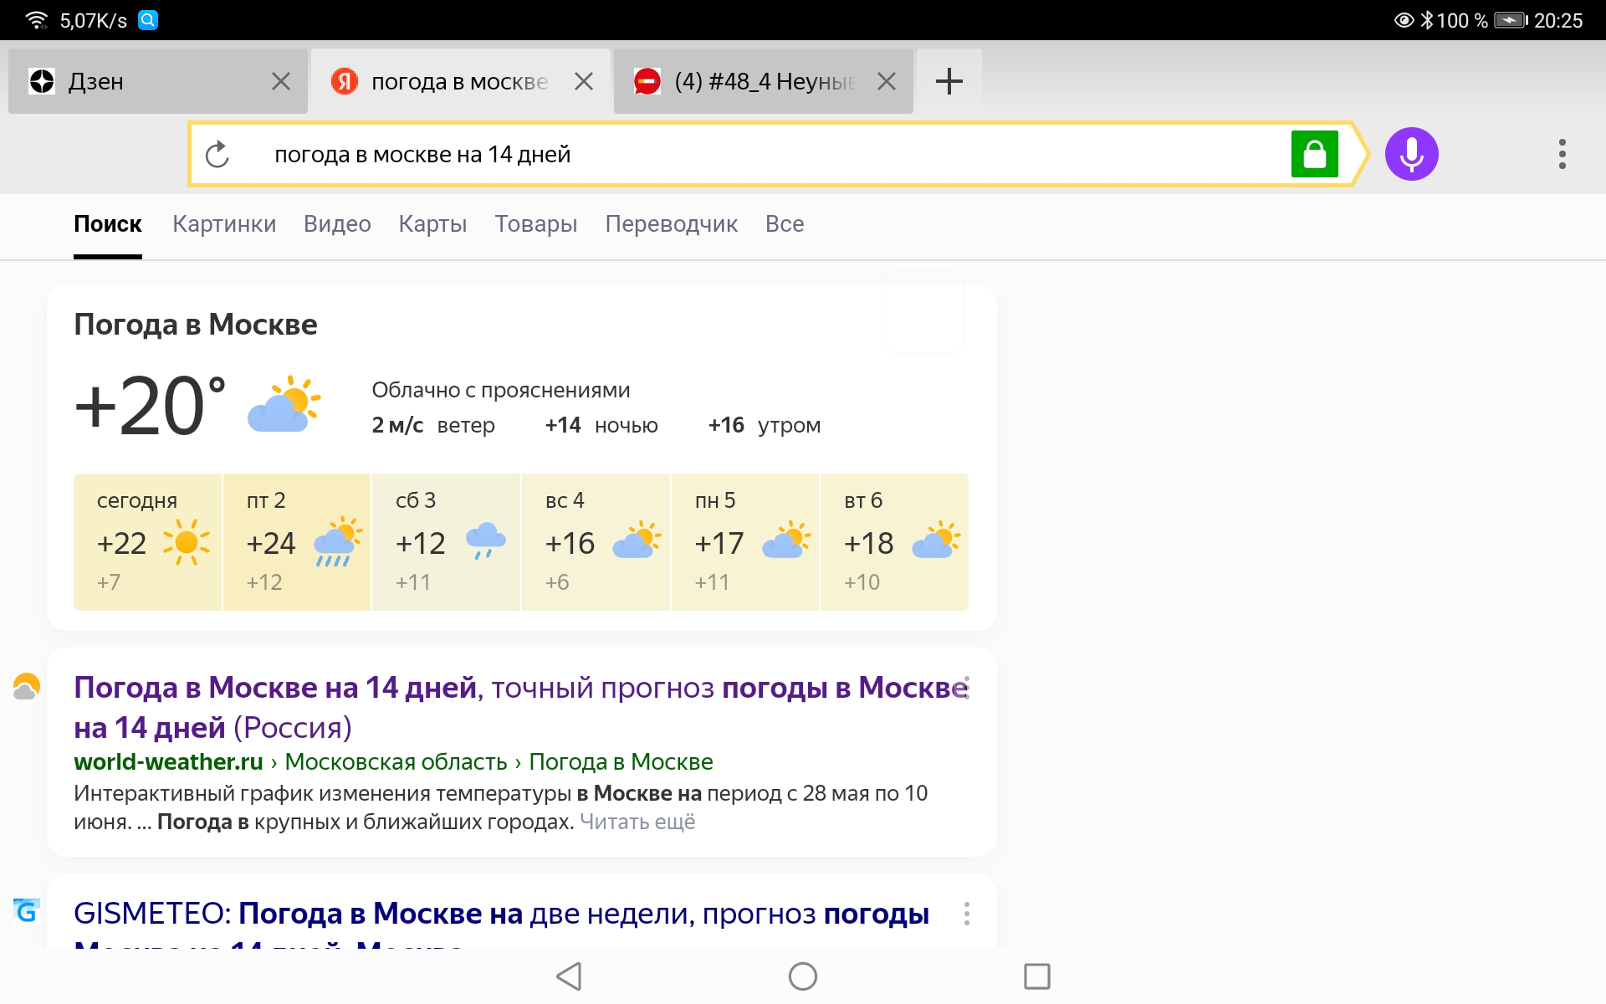
Task: Open the Все search categories list
Action: coord(785,223)
